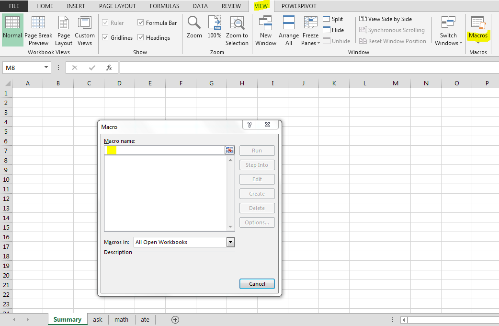Image resolution: width=499 pixels, height=326 pixels.
Task: Enable View Side by Side
Action: point(386,19)
